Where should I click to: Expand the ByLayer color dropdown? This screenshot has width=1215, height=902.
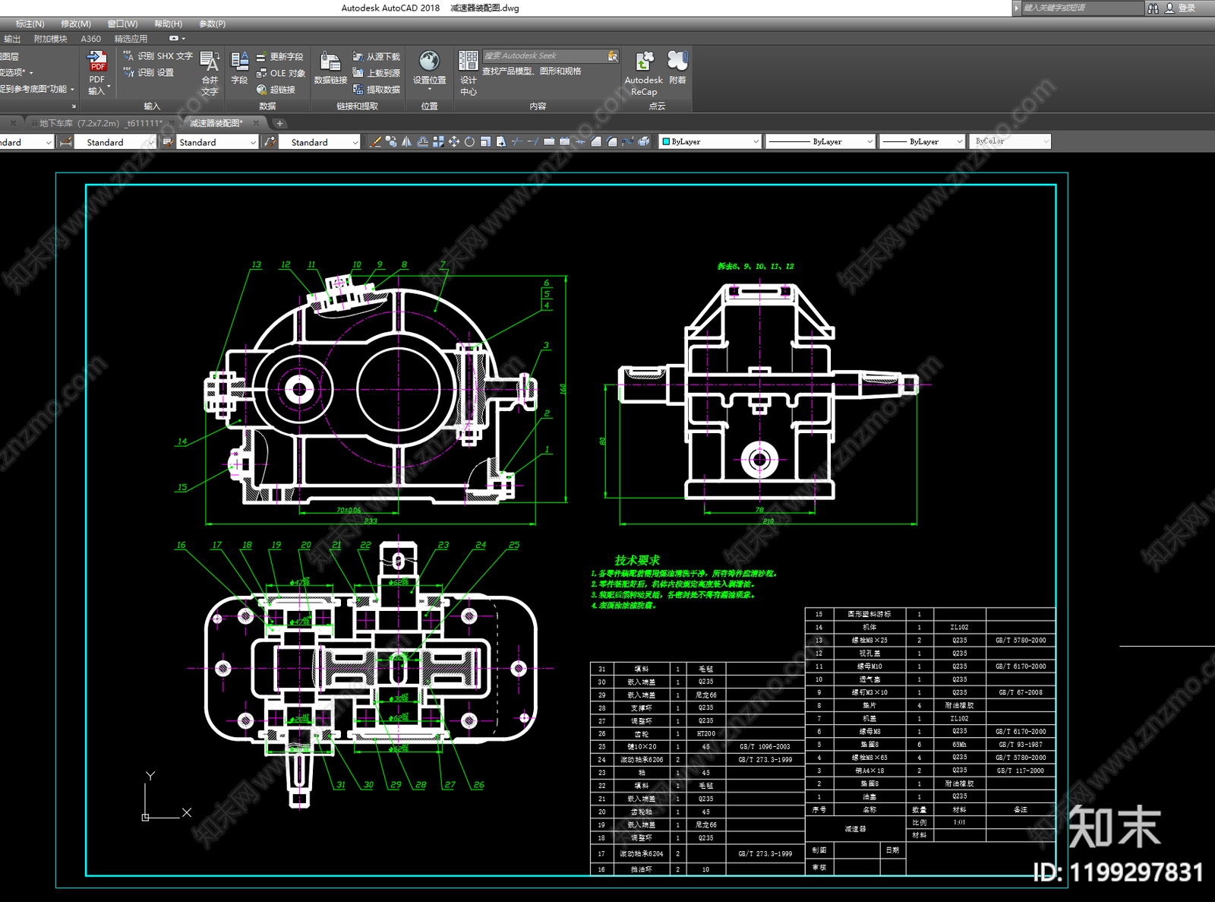point(756,141)
